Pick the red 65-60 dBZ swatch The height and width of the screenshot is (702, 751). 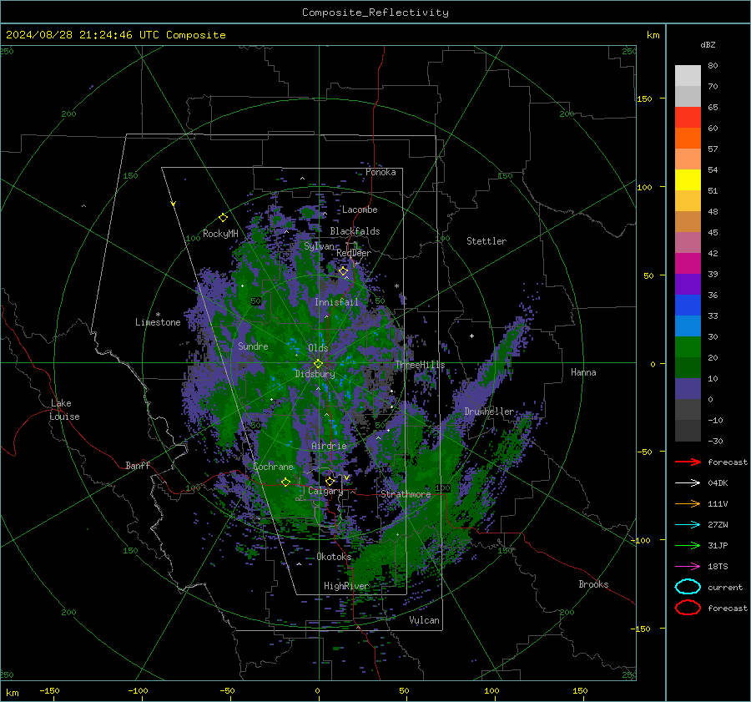(x=688, y=118)
